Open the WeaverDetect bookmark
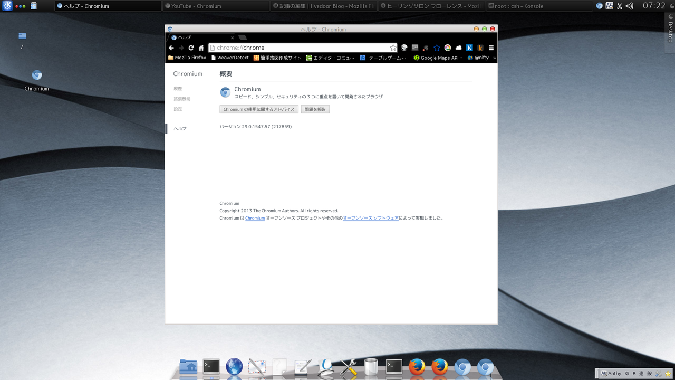 coord(230,58)
